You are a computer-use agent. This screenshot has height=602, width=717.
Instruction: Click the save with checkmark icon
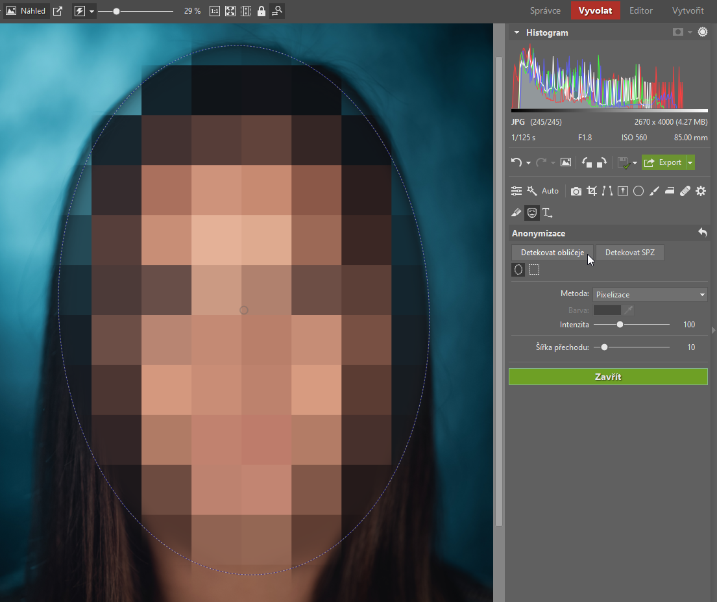[x=624, y=162]
